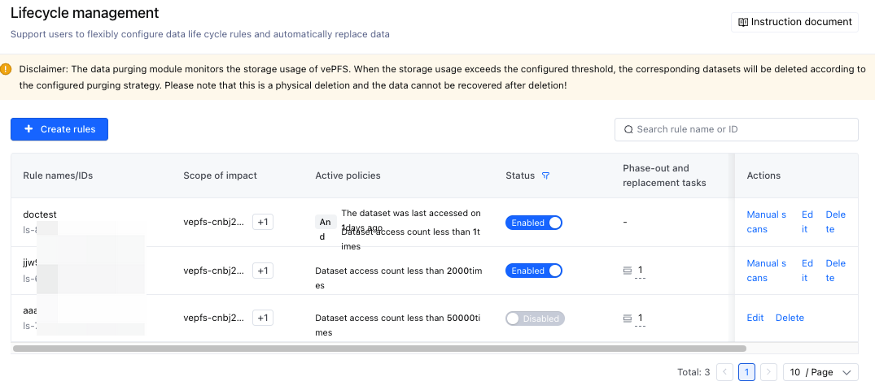Click the doctest rule name

[40, 214]
